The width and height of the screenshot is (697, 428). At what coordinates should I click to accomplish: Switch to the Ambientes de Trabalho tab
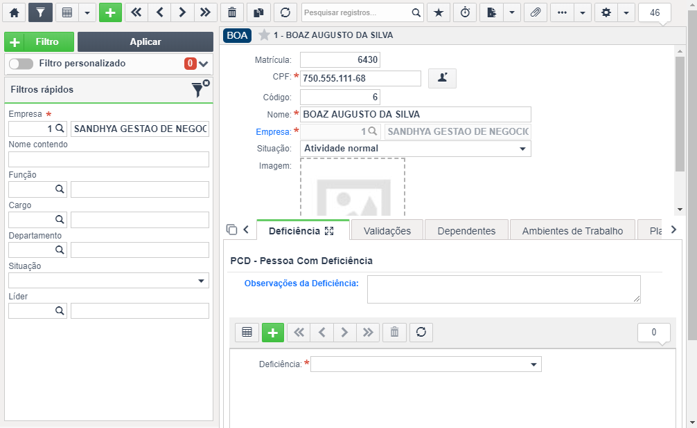(572, 231)
